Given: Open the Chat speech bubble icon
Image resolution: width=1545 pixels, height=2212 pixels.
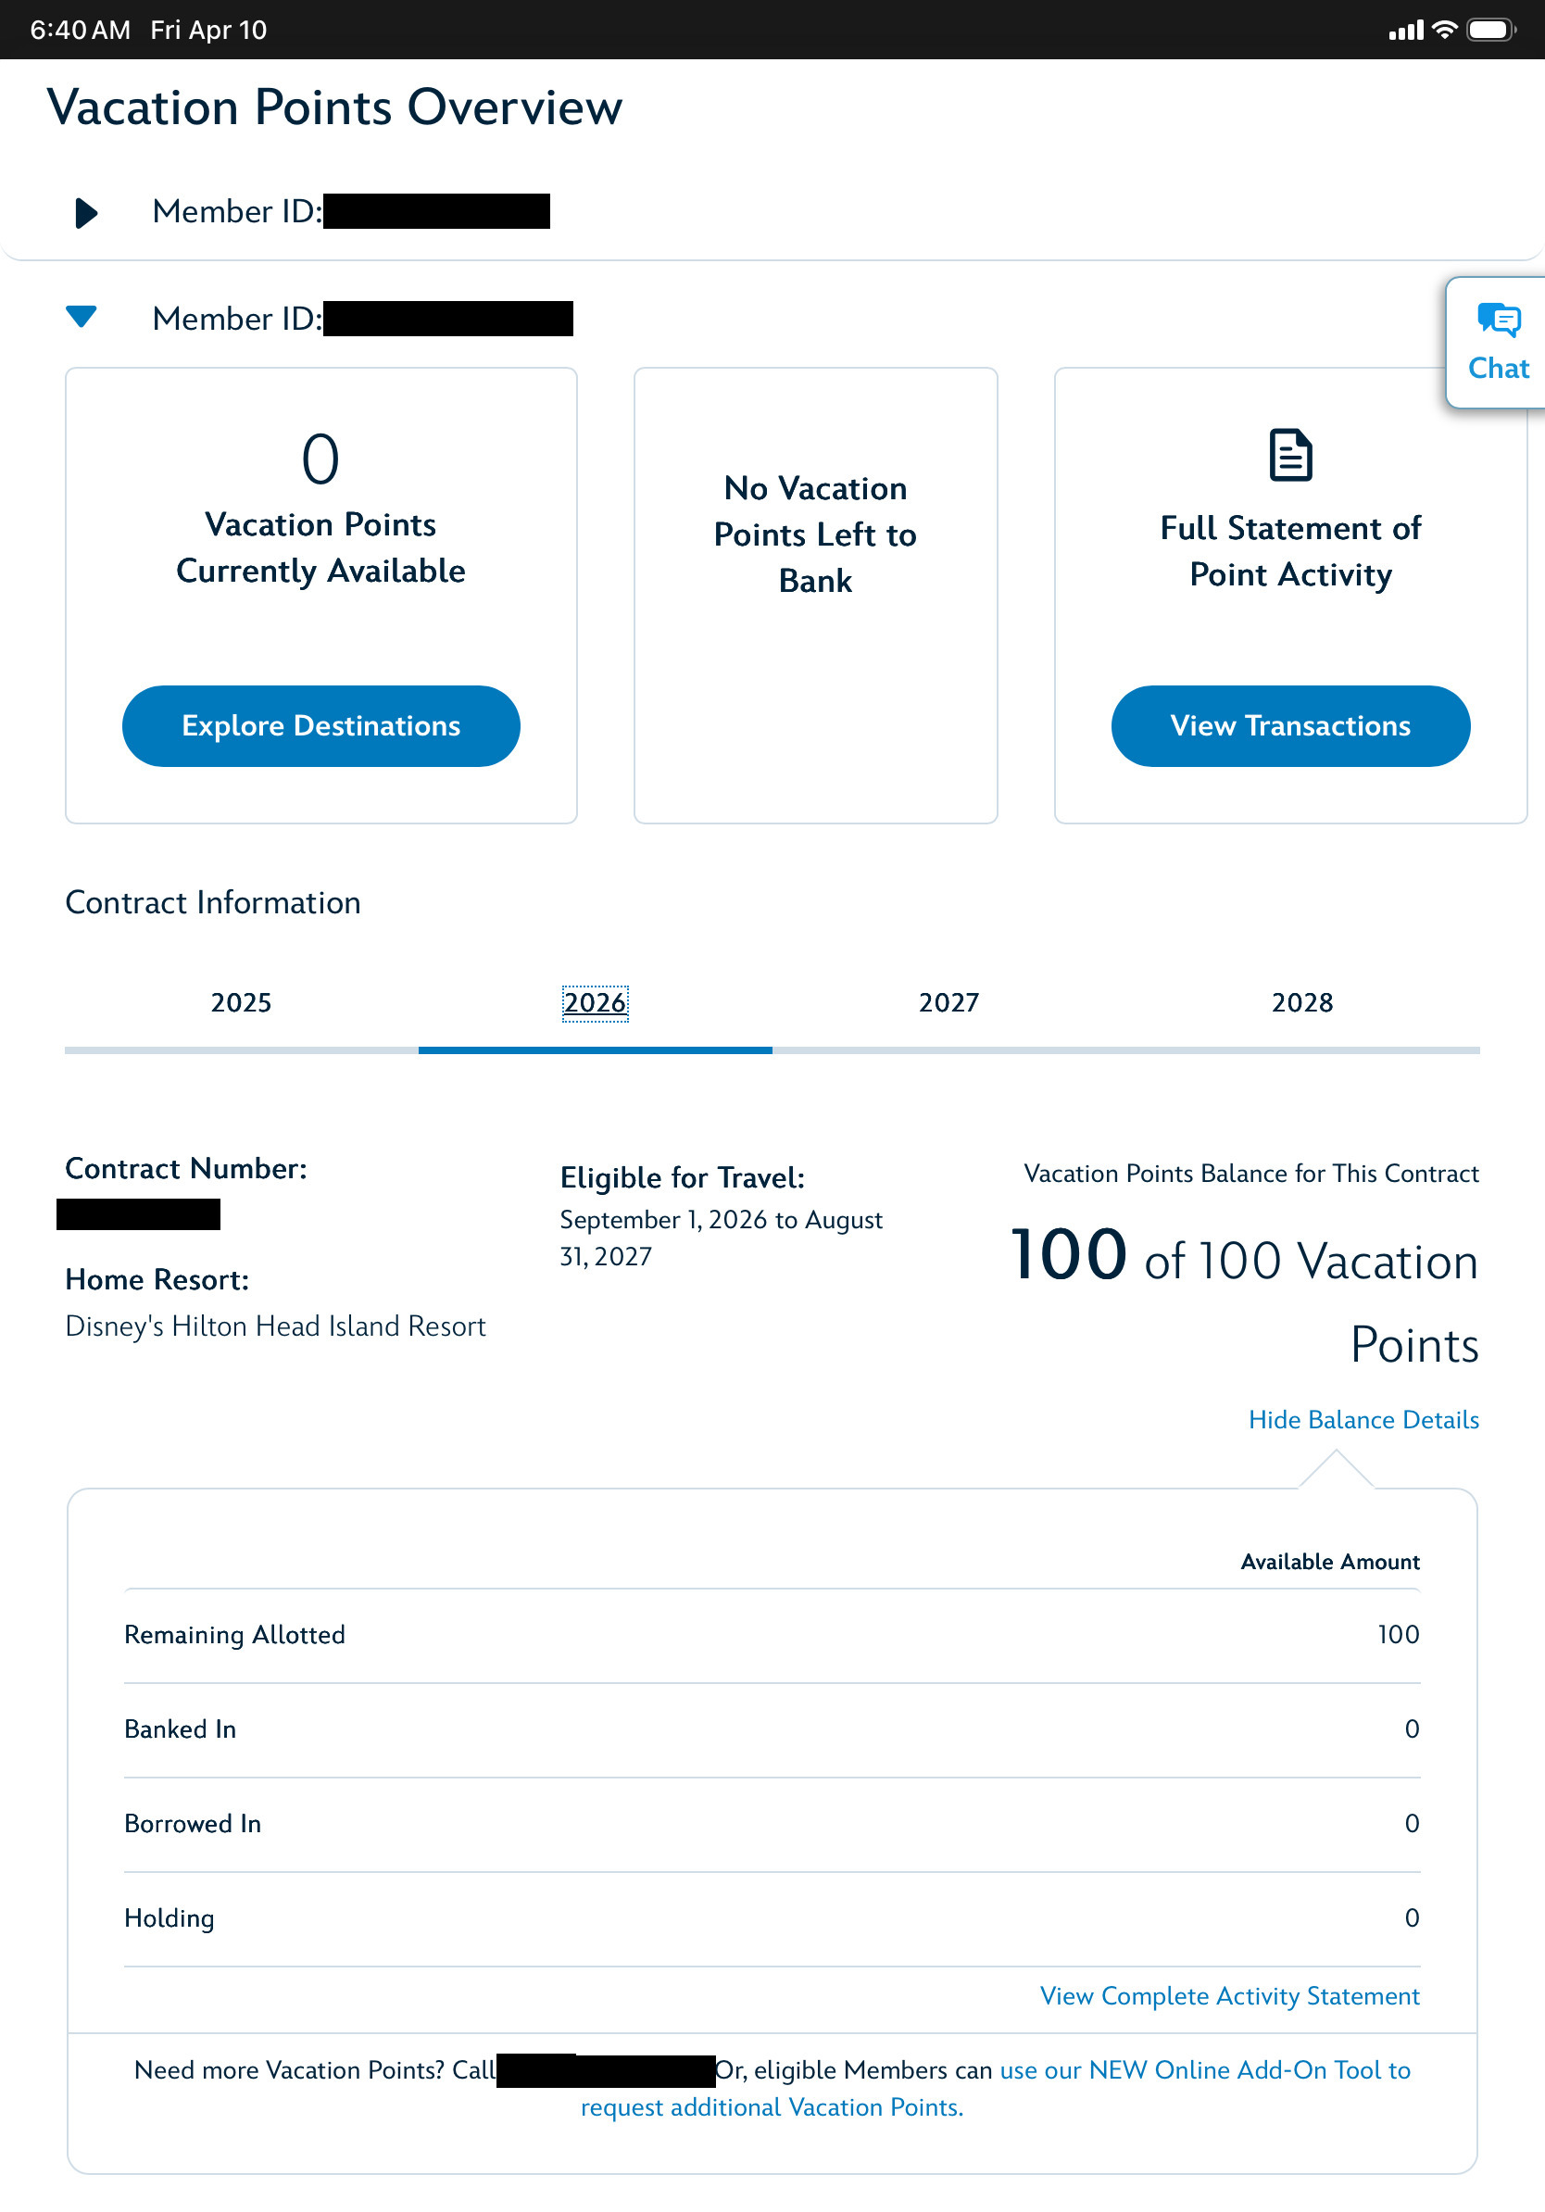Looking at the screenshot, I should pos(1498,320).
